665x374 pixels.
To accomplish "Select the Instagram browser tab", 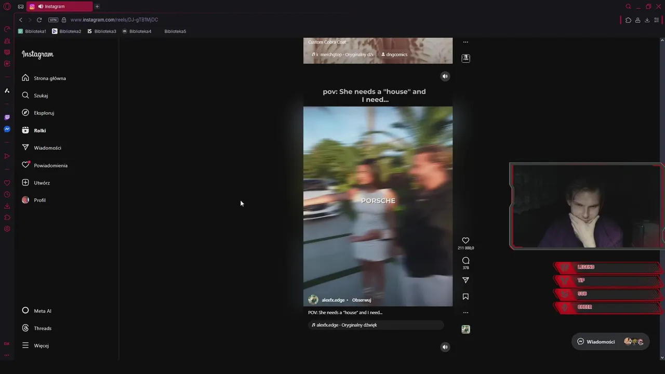I will coord(60,6).
